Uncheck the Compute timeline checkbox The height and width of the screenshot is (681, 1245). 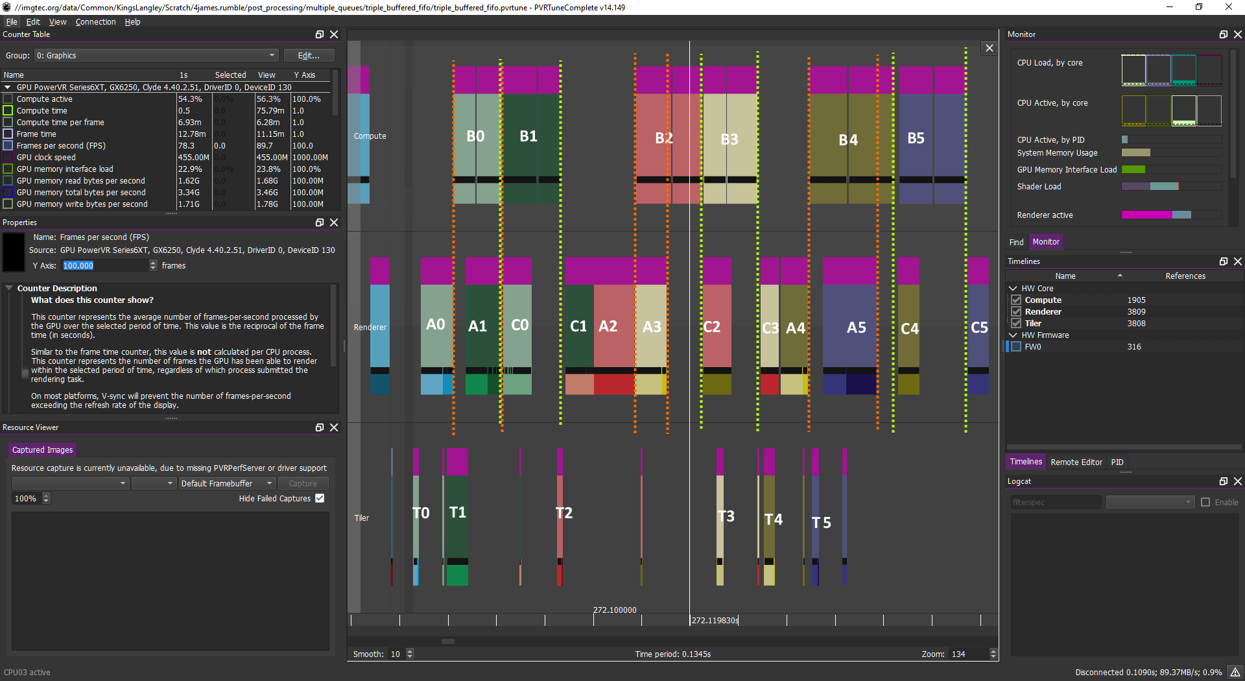click(1016, 300)
